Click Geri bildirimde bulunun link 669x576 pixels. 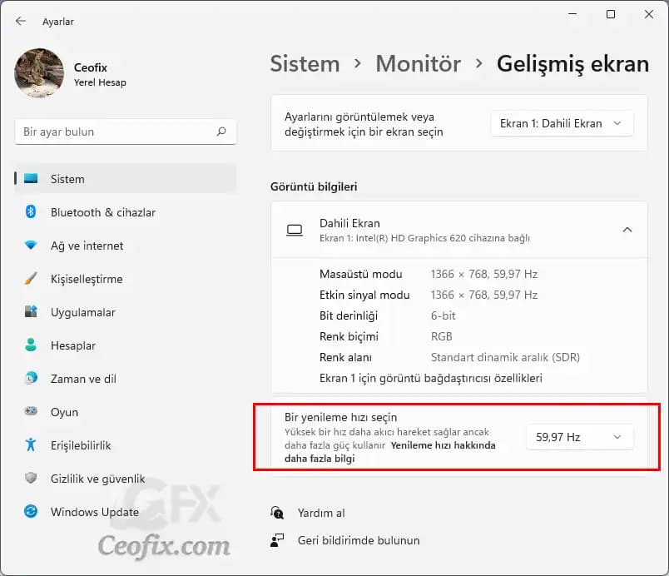[x=359, y=540]
